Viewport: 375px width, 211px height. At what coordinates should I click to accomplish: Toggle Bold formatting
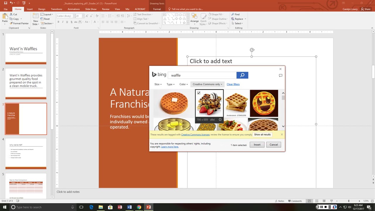58,22
